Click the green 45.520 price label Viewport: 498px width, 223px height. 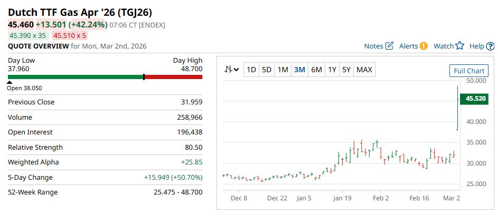pos(473,99)
